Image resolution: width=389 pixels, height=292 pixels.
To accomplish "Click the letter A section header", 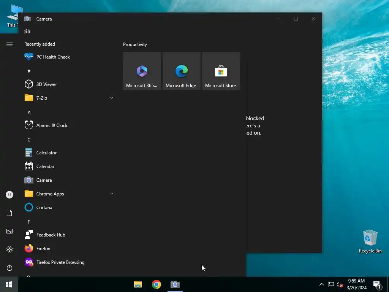I will 29,113.
